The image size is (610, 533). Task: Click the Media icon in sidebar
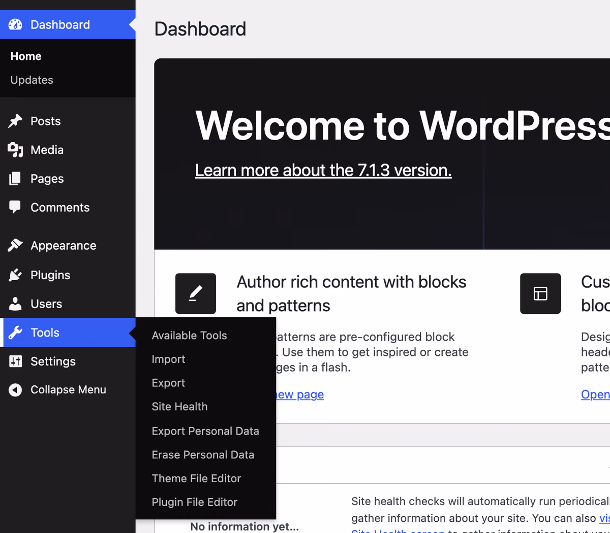[15, 150]
